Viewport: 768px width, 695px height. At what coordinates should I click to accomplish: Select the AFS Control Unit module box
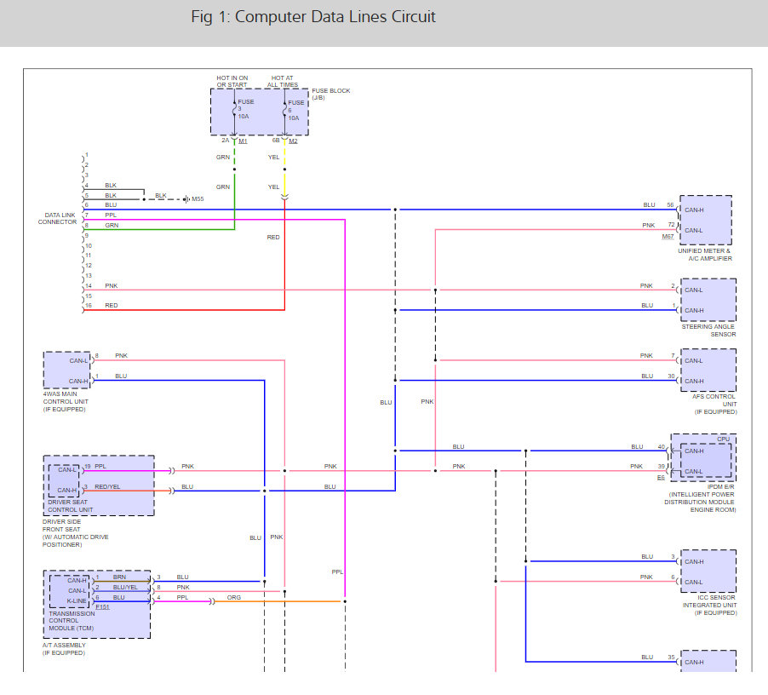708,370
